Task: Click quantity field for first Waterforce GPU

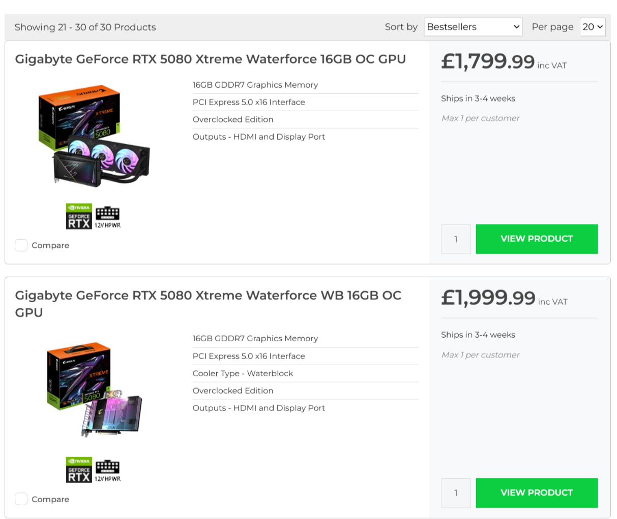Action: (456, 239)
